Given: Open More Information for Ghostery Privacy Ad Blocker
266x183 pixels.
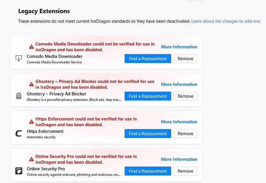Looking at the screenshot, I should [179, 84].
